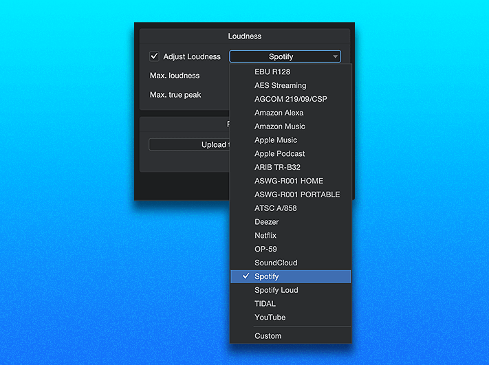Choose TIDAL from the preset list
The width and height of the screenshot is (489, 365).
291,304
